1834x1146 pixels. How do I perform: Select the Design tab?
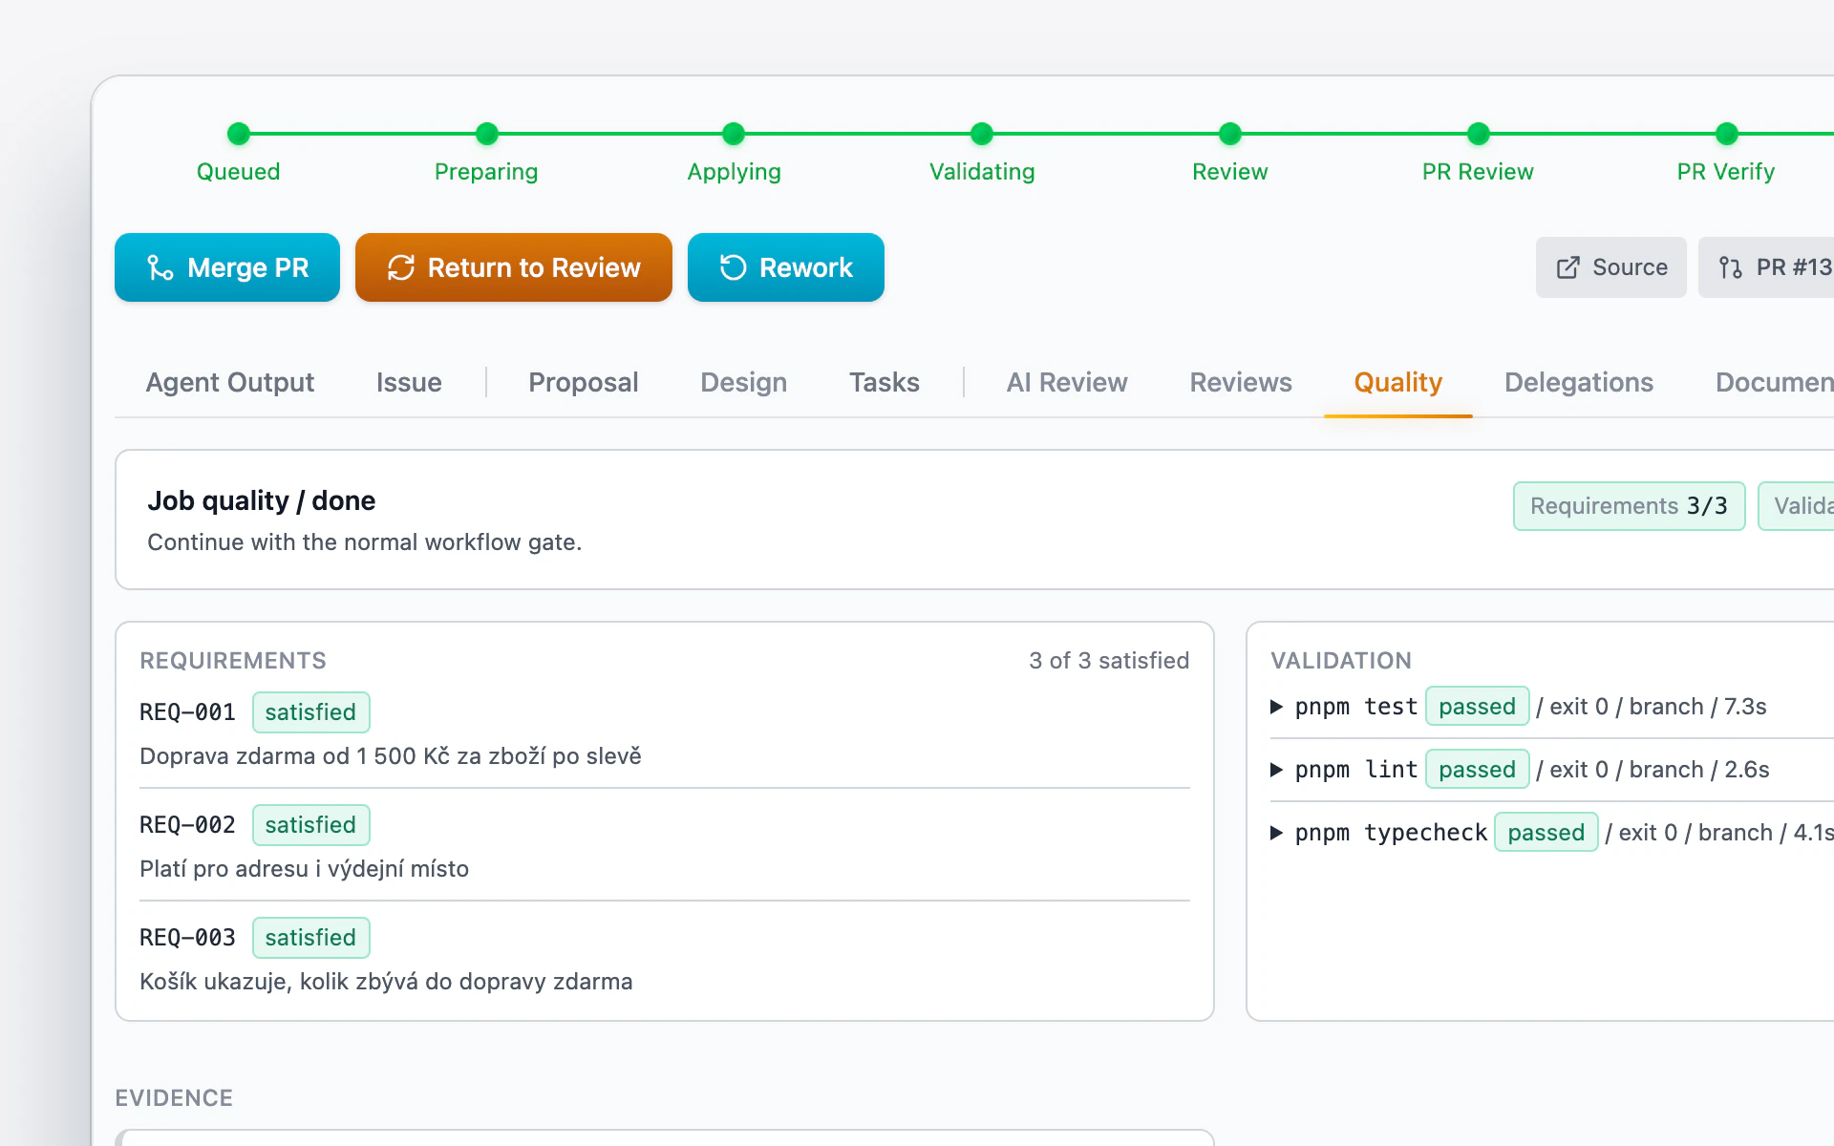(x=744, y=382)
